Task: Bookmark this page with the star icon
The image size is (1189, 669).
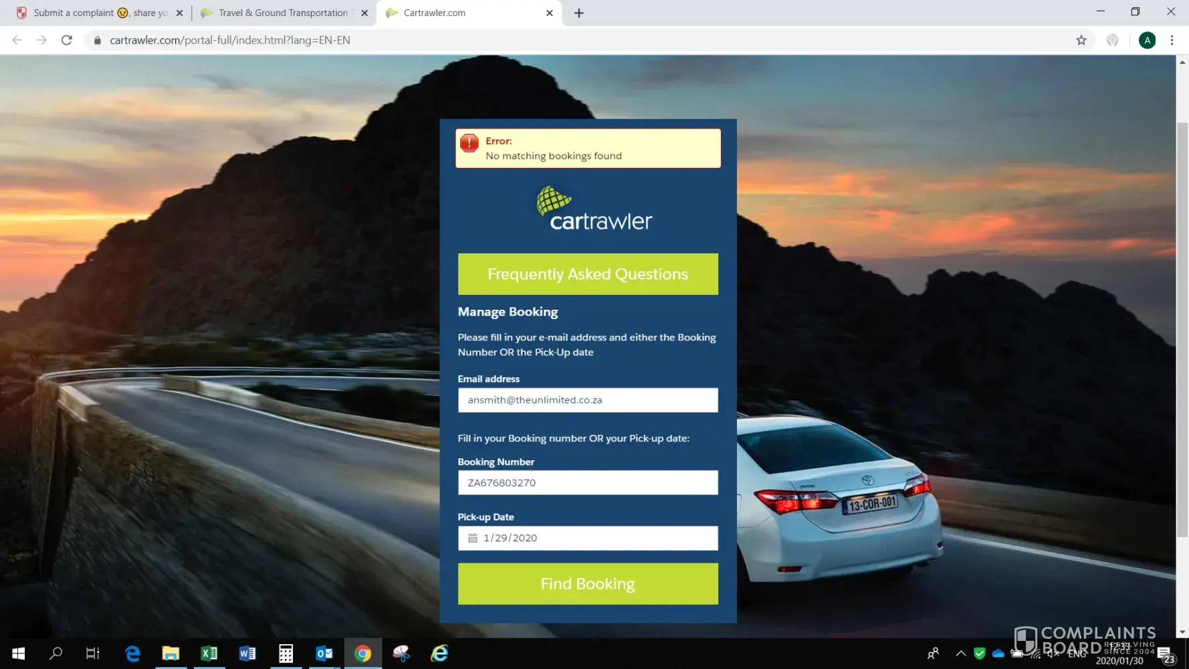Action: 1081,40
